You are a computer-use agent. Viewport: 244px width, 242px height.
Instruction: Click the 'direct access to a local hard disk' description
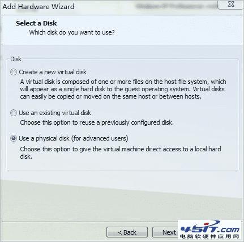[121, 152]
